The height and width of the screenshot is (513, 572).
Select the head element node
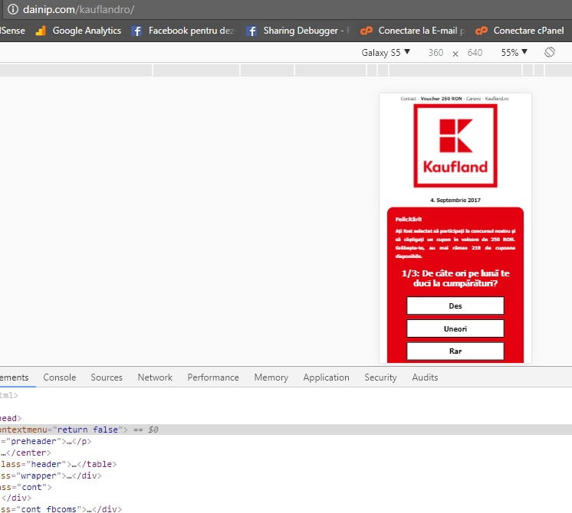point(11,418)
